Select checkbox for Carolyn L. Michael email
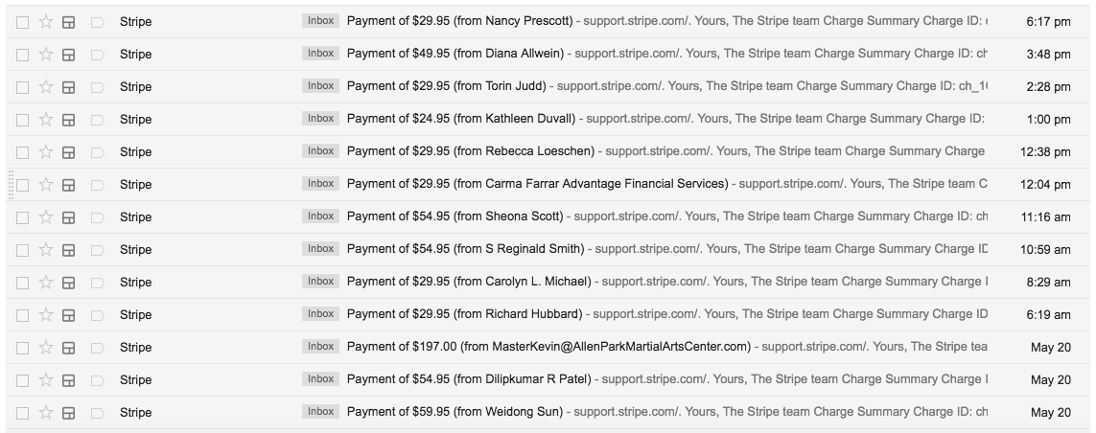Screen dimensions: 1096x433 point(22,283)
